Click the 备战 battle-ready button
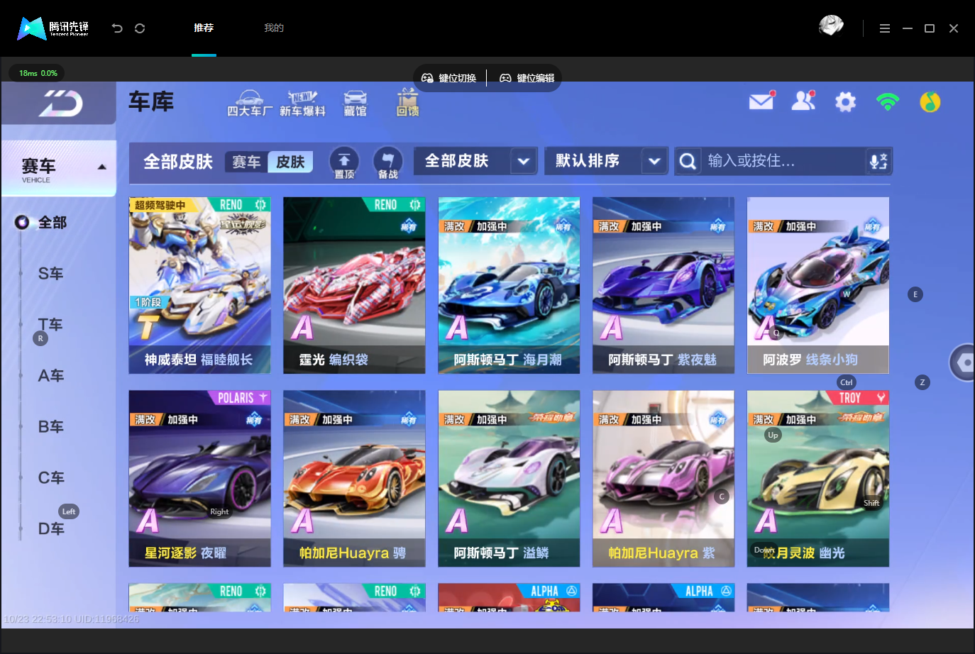Screen dimensions: 975x654 pyautogui.click(x=387, y=162)
